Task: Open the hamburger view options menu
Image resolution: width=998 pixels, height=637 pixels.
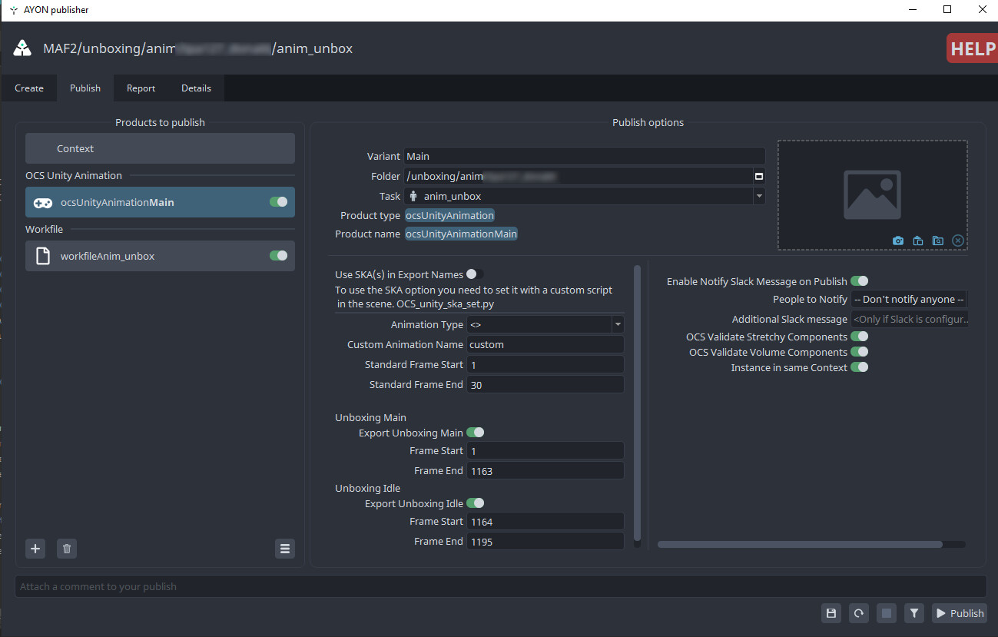Action: point(285,549)
